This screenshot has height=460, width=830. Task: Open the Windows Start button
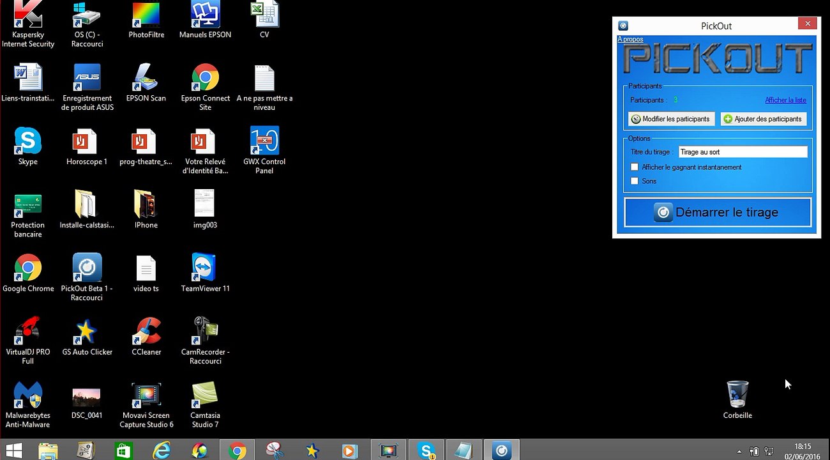click(14, 450)
